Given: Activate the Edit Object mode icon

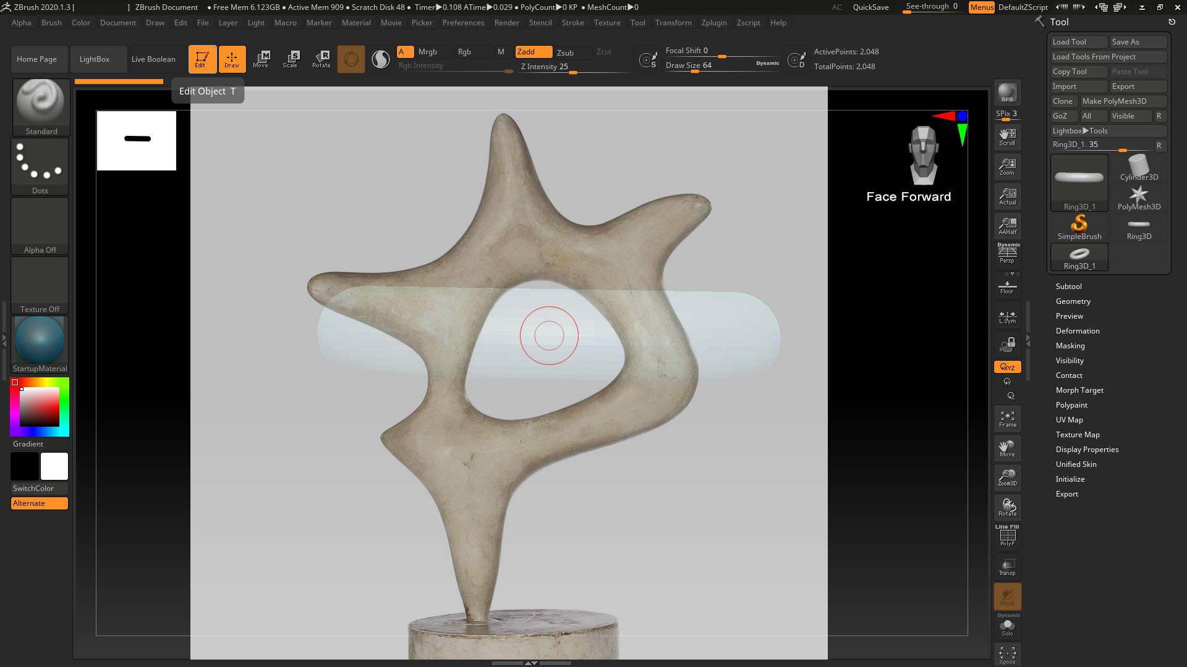Looking at the screenshot, I should pos(202,59).
